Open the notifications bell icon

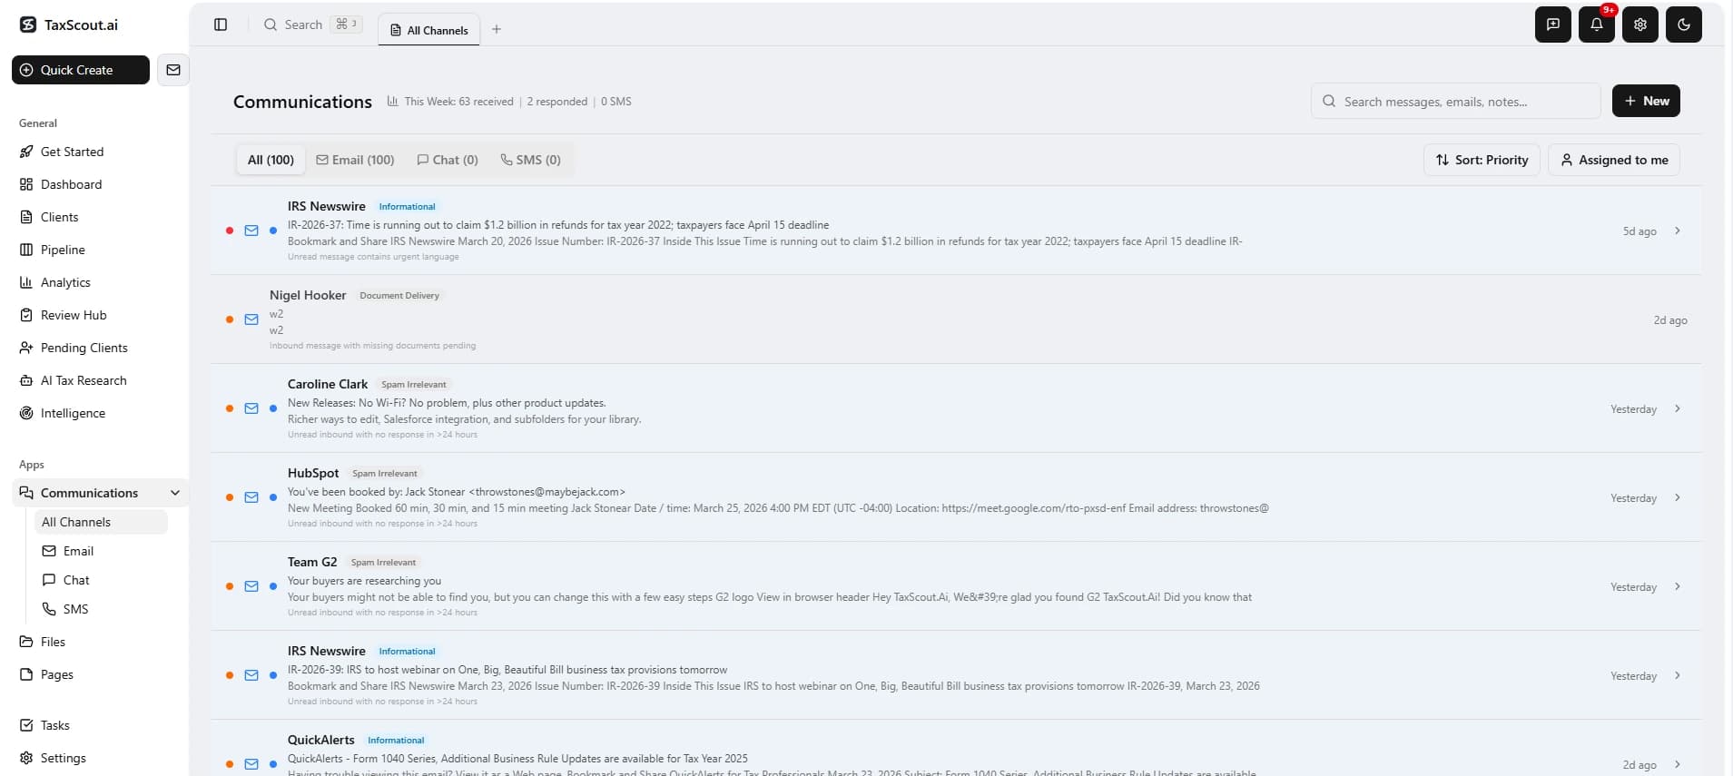[1597, 25]
